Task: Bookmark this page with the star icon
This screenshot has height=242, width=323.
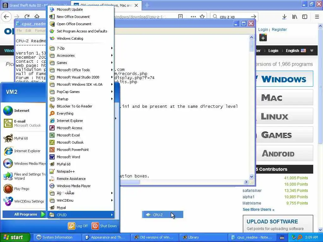Action: [x=202, y=16]
